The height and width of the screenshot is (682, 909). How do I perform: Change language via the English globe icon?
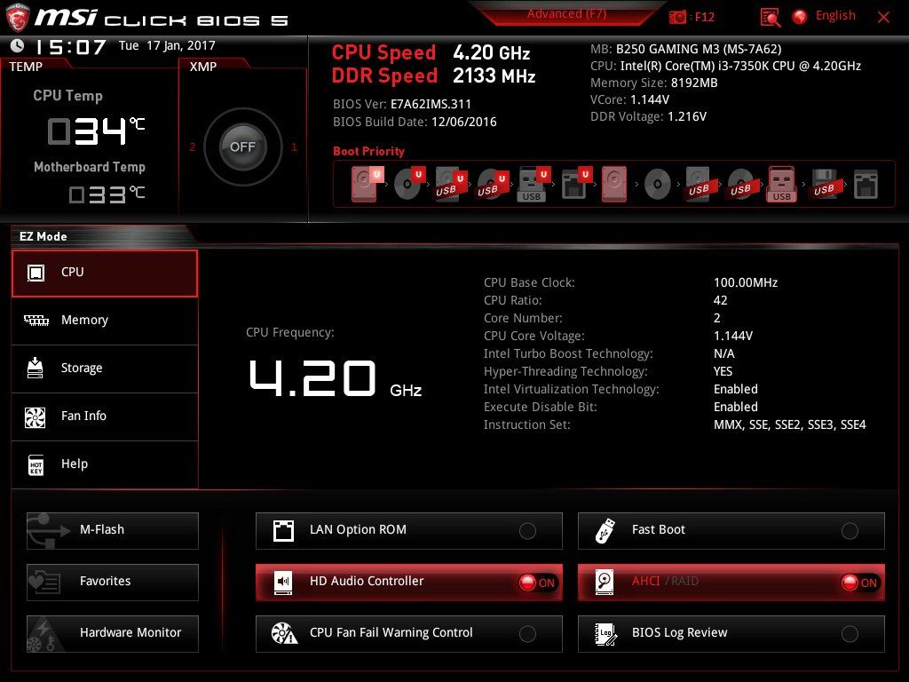pyautogui.click(x=800, y=17)
